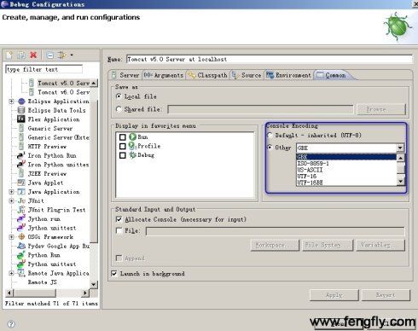Click the Eclipse Data Tools icon
418x331 pixels.
click(x=21, y=110)
